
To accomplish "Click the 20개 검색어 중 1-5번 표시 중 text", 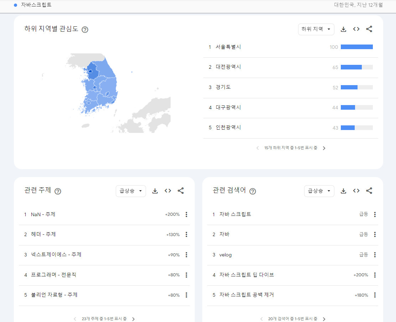I will click(293, 319).
